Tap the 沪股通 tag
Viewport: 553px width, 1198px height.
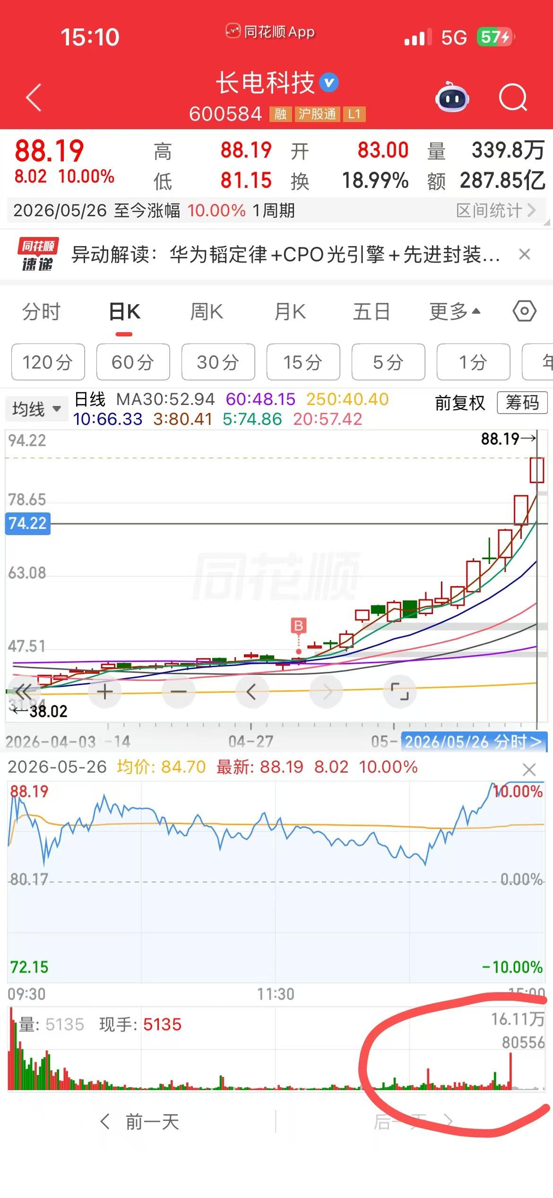point(317,114)
